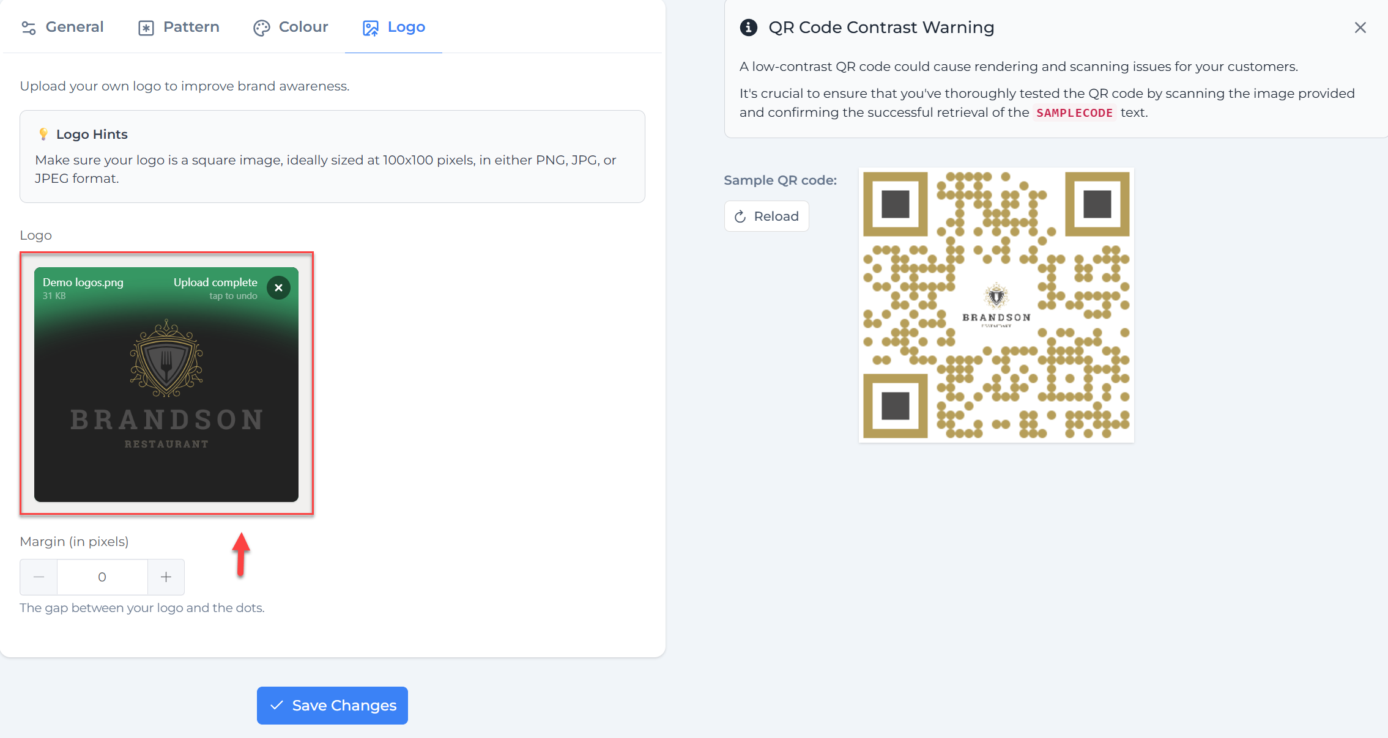Open the Pattern tab

pos(179,27)
